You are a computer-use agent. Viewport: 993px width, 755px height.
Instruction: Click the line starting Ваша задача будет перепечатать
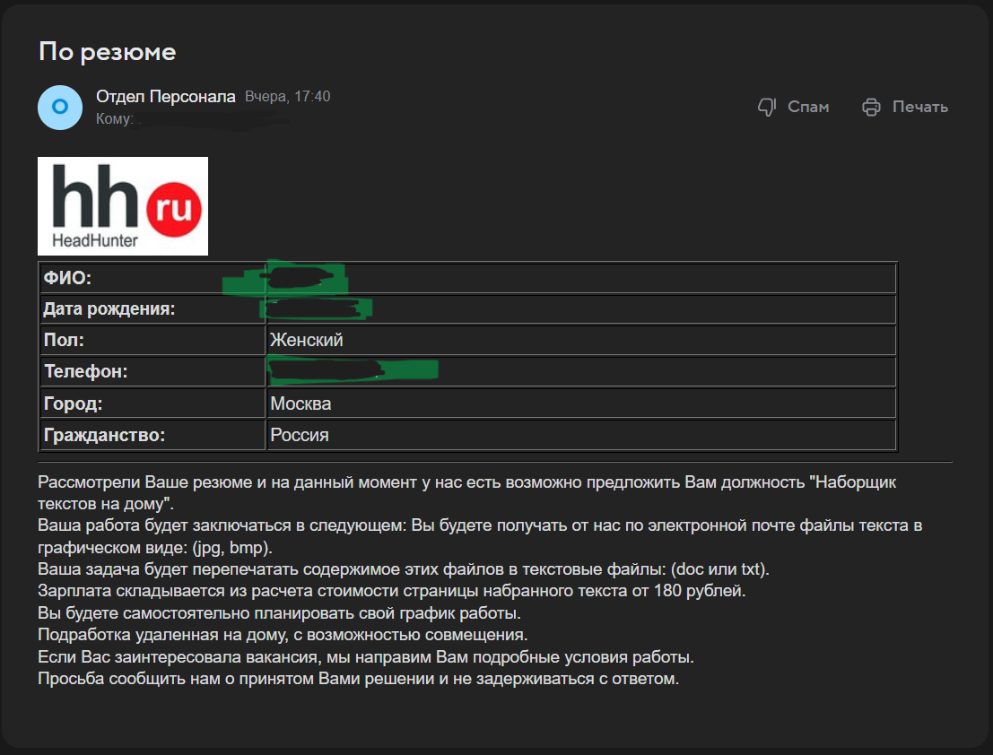click(404, 568)
